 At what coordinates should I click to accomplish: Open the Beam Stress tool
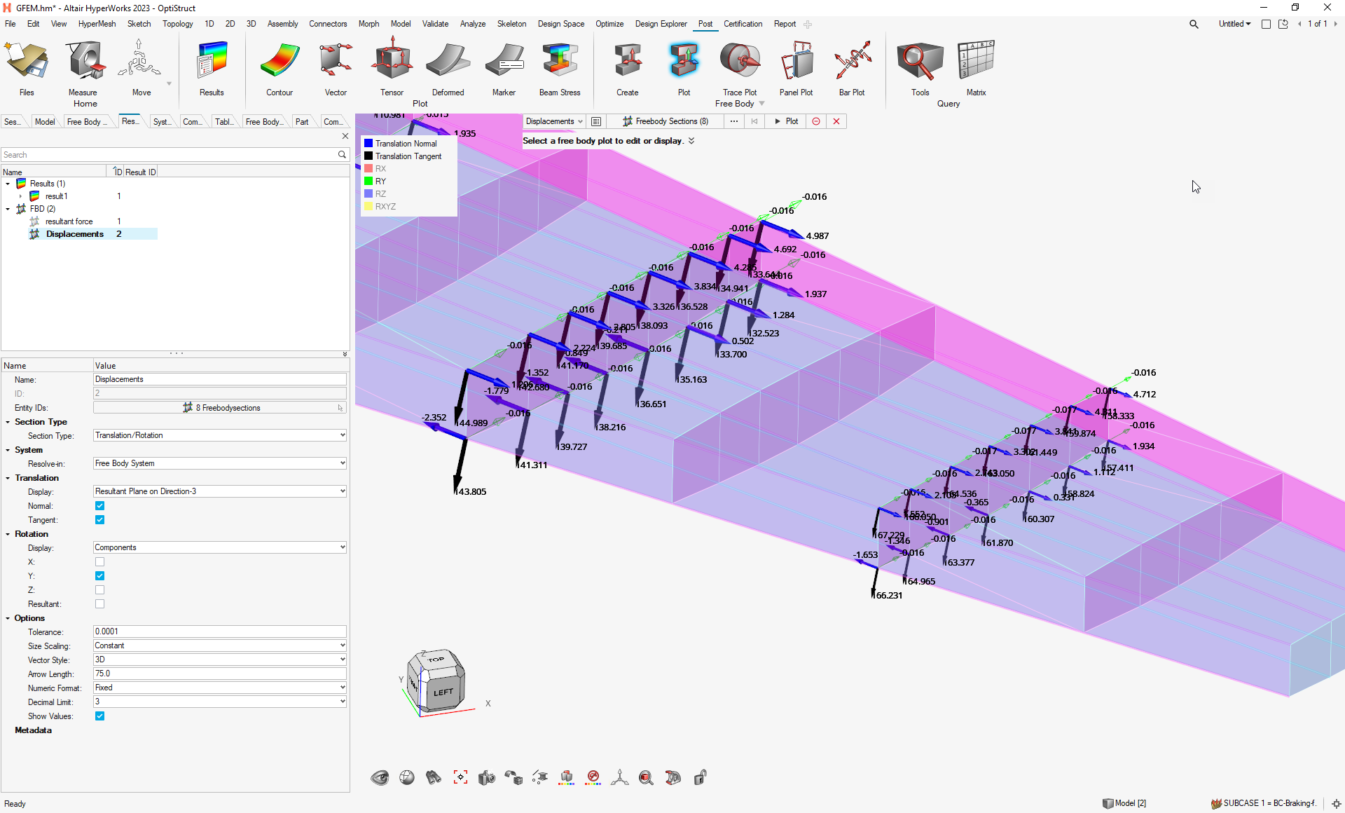(x=559, y=68)
